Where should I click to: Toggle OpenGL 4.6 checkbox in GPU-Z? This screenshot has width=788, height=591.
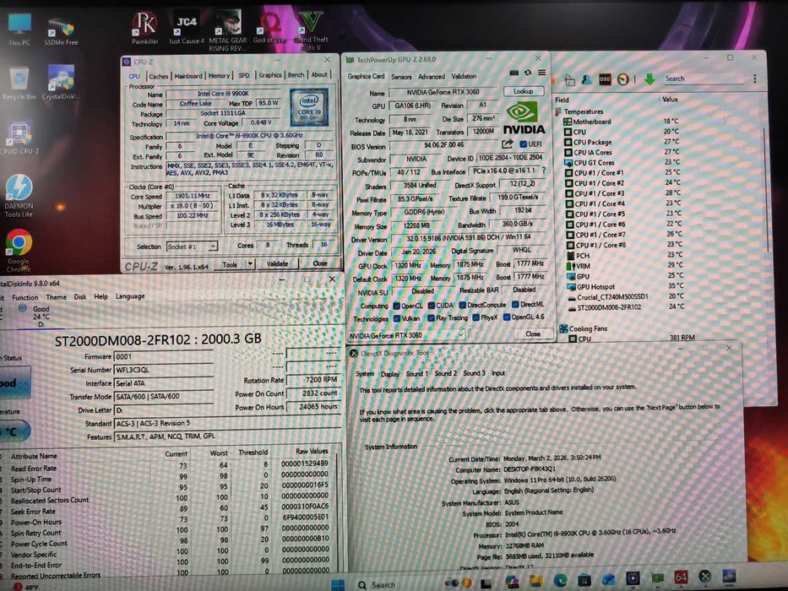pyautogui.click(x=507, y=317)
